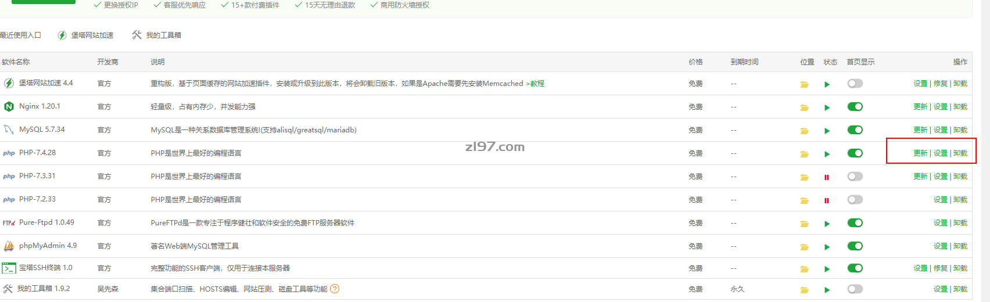
Task: Disable homepage display for Pure-Ftpd 1.0.49
Action: point(855,222)
